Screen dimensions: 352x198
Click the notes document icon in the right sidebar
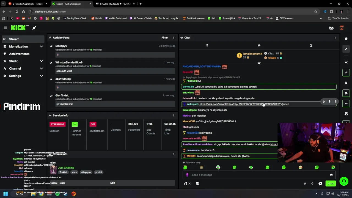point(346,83)
